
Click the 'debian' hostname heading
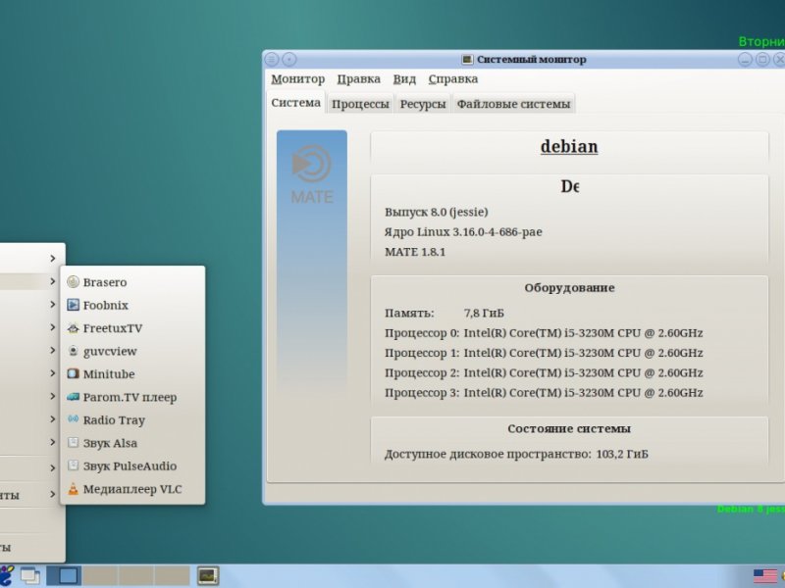pos(569,146)
